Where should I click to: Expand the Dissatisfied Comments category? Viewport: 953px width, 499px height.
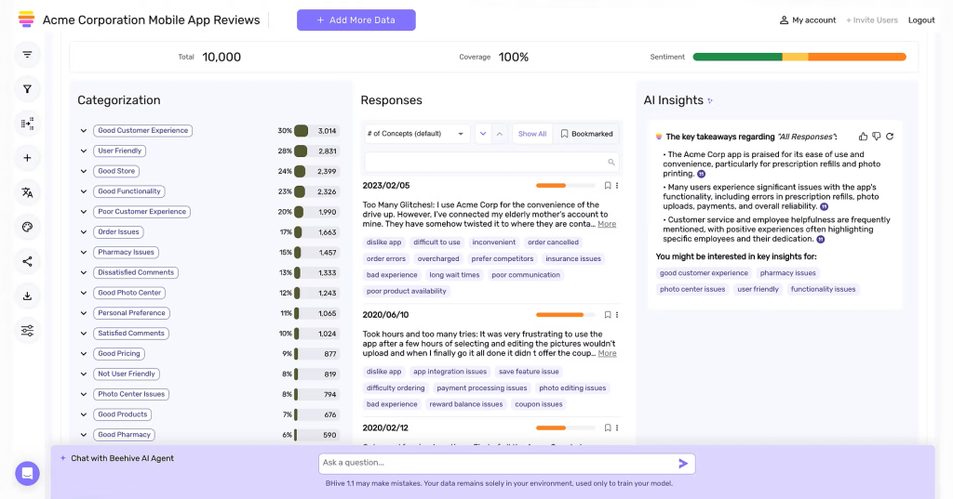pyautogui.click(x=83, y=272)
